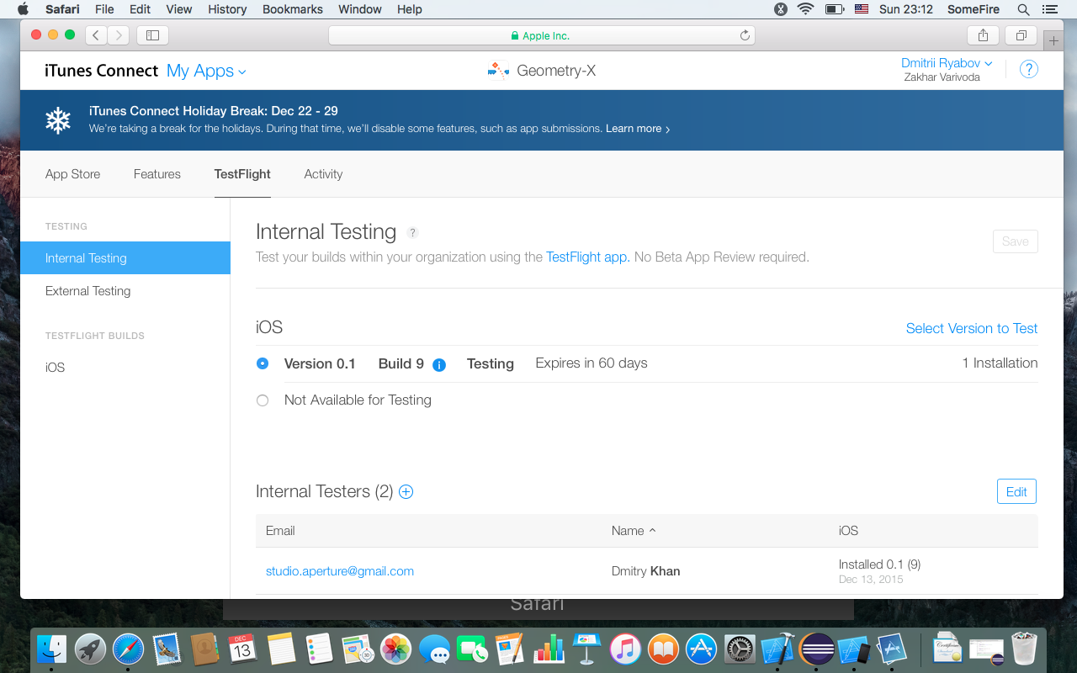Click the Safari address bar
Viewport: 1077px width, 673px height.
(541, 35)
